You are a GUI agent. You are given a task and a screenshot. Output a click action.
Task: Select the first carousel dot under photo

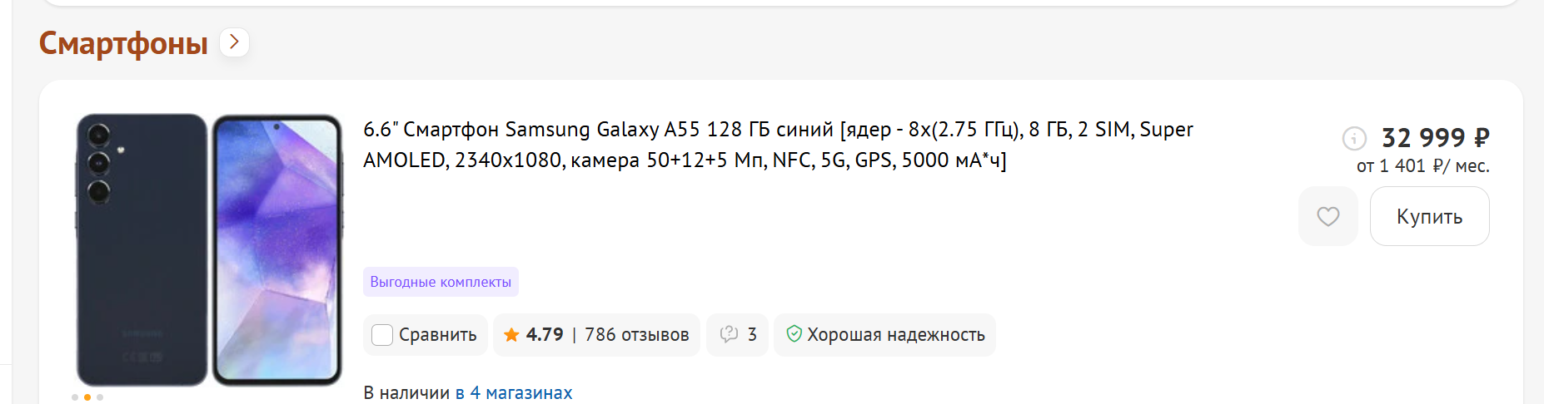75,397
